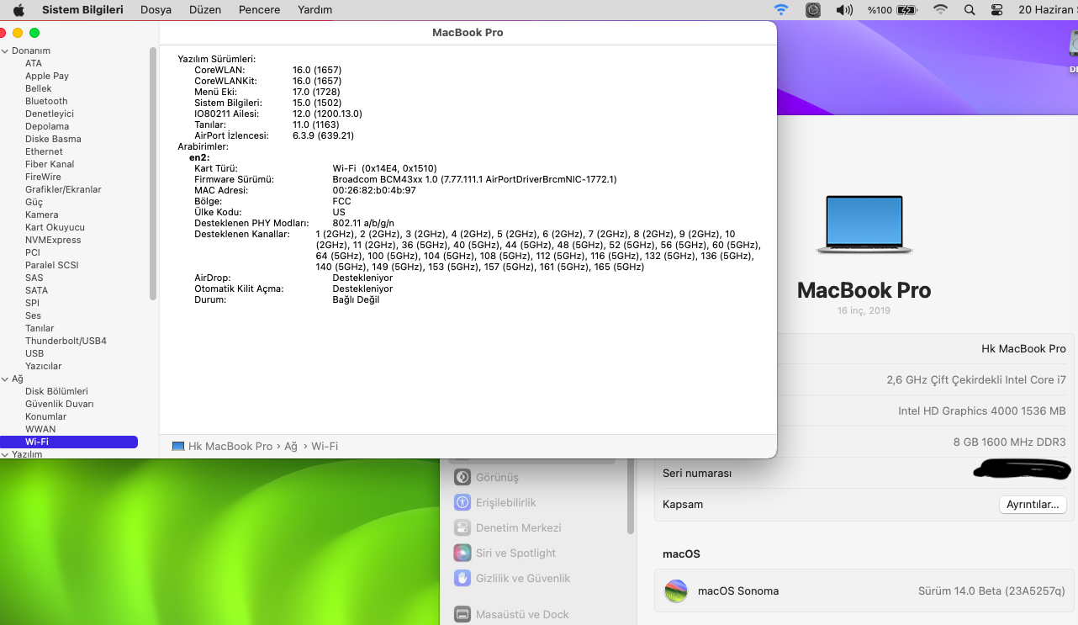This screenshot has width=1078, height=625.
Task: Open the Apple menu
Action: pos(18,10)
